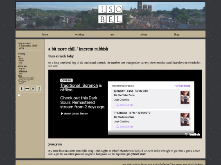Click the OFFLINE status badge
Image resolution: width=221 pixels, height=165 pixels.
pyautogui.click(x=66, y=80)
